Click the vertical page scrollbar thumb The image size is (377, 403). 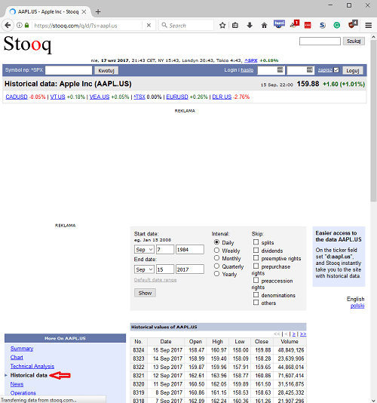(373, 121)
